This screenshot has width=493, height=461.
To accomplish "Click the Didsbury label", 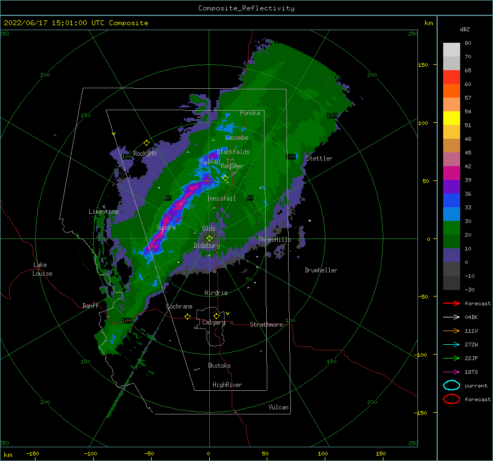I will 207,246.
